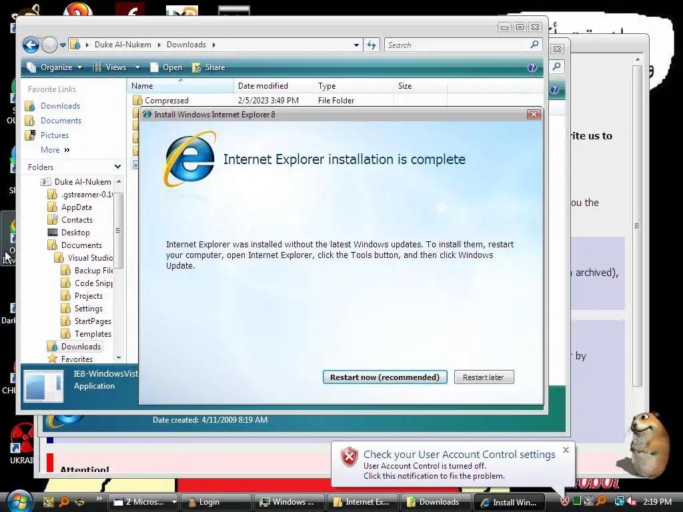683x512 pixels.
Task: Click the Explorer help icon
Action: click(532, 67)
